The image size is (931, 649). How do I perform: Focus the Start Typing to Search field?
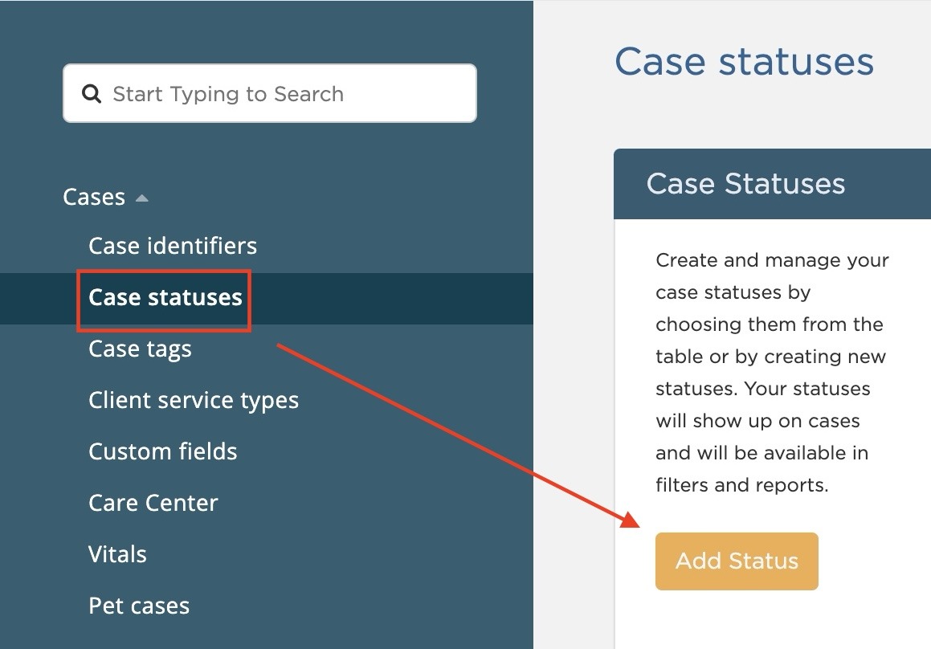270,93
